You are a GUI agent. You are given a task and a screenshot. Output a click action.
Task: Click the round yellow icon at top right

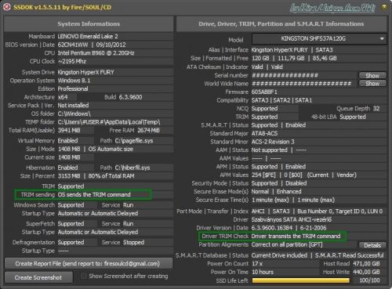pos(384,7)
